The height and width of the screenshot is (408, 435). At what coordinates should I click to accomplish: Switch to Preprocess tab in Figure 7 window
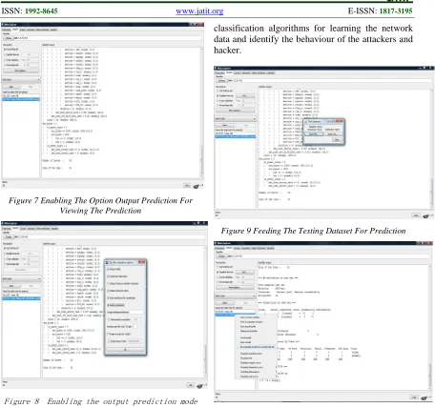7,30
